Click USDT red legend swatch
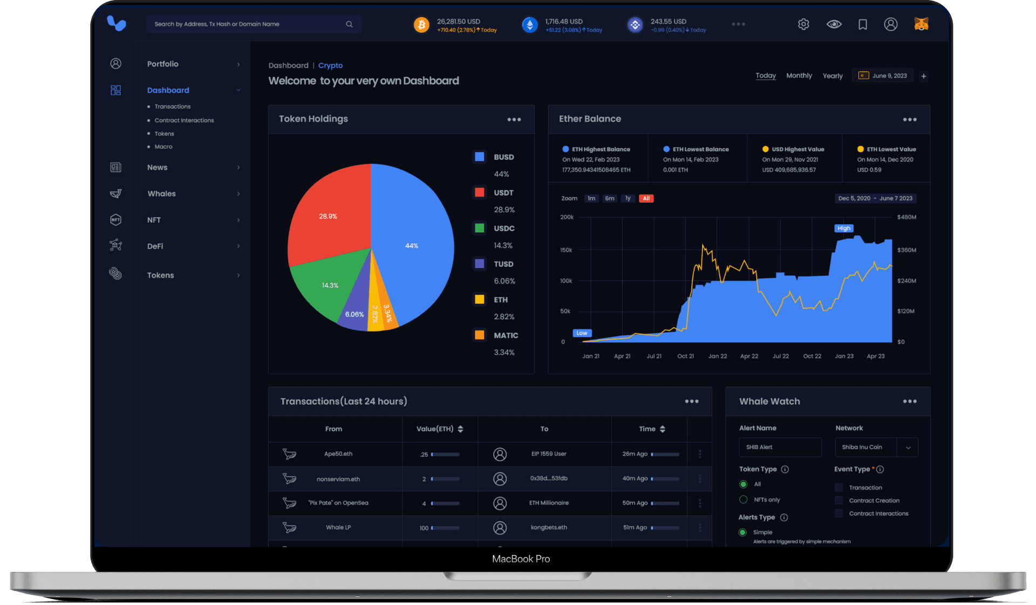Image resolution: width=1036 pixels, height=605 pixels. coord(479,192)
